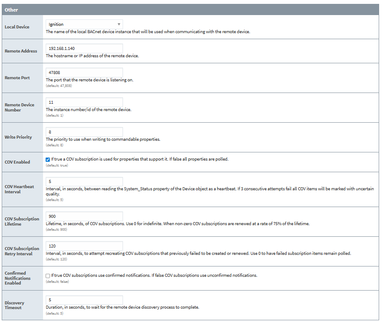Click 'Duration, in seconds, to wait' description
383x322 pixels.
pyautogui.click(x=122, y=307)
